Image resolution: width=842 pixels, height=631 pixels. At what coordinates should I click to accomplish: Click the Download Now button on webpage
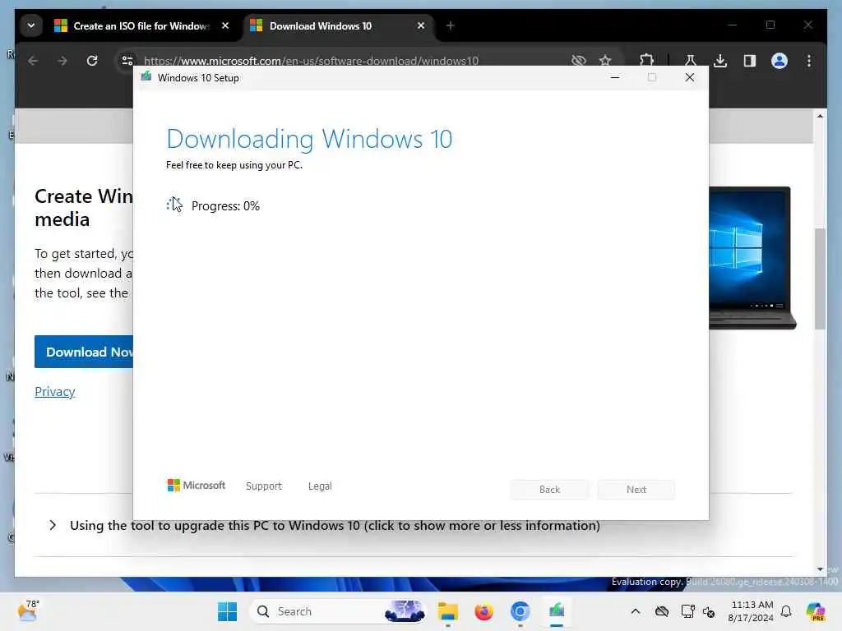tap(84, 352)
